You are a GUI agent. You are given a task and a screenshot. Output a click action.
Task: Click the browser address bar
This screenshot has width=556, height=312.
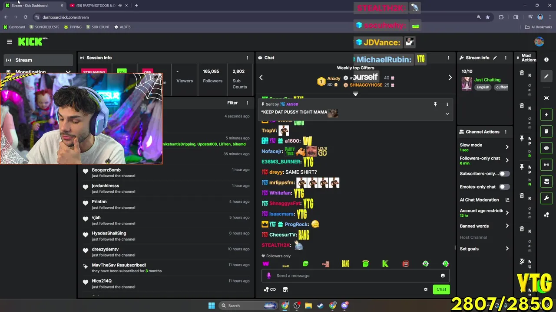tap(256, 17)
